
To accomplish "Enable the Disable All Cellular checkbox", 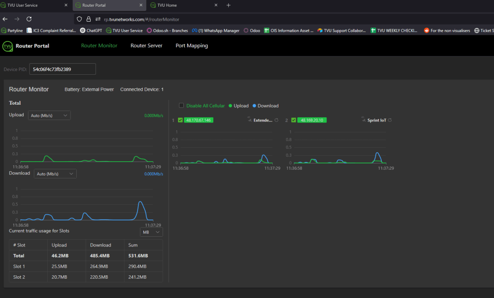I will coord(181,106).
